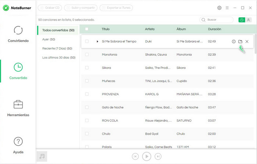Skip to next track
This screenshot has width=257, height=164.
click(158, 156)
